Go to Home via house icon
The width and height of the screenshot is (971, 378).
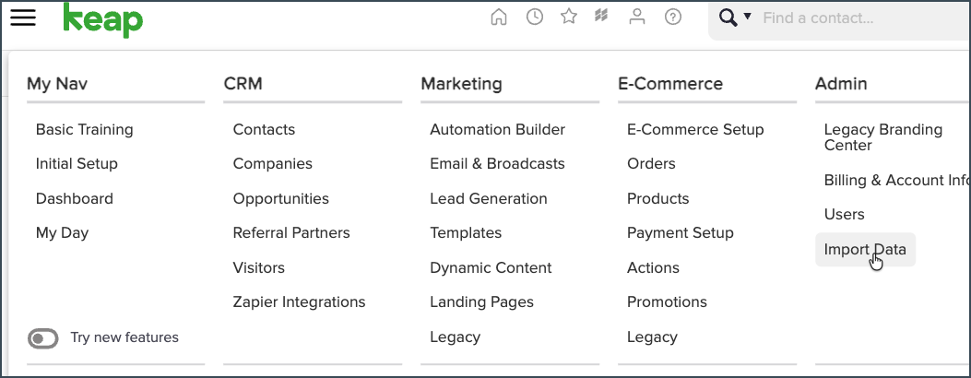click(499, 18)
